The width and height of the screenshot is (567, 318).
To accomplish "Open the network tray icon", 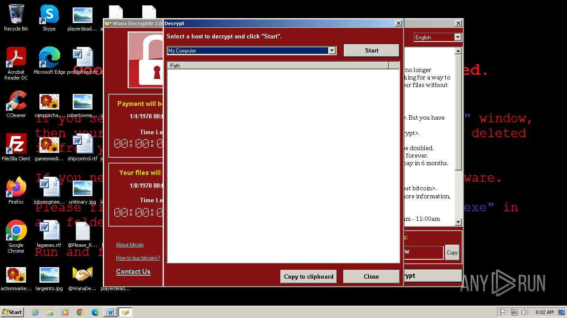I will (x=514, y=312).
